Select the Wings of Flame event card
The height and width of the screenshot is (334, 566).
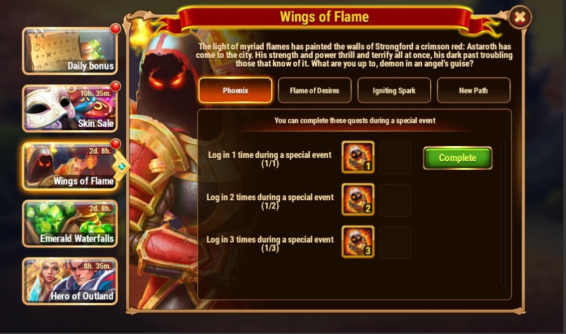click(x=70, y=166)
